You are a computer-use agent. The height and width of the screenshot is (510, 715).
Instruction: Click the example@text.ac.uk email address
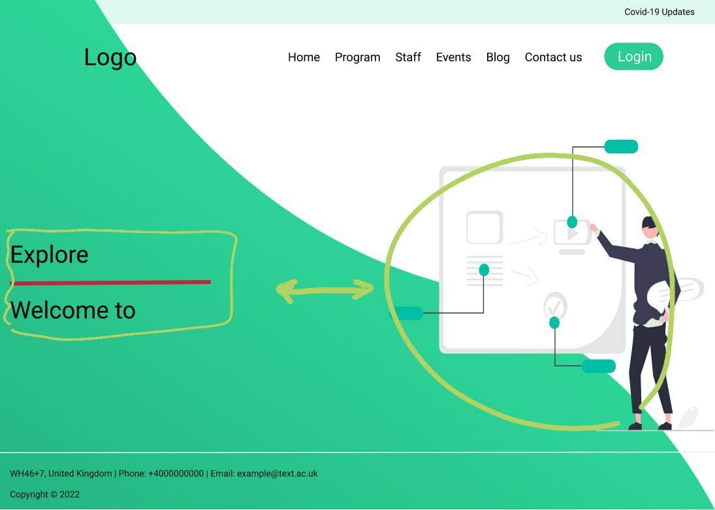tap(278, 473)
